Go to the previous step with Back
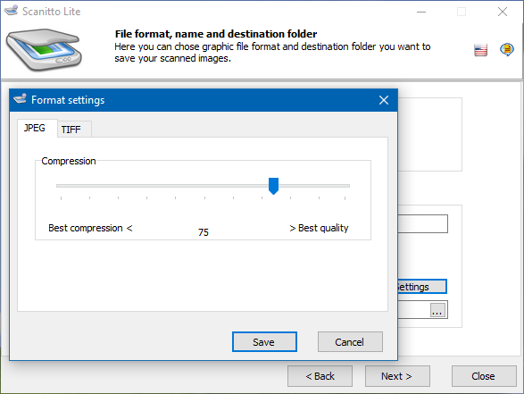The image size is (524, 394). 320,376
